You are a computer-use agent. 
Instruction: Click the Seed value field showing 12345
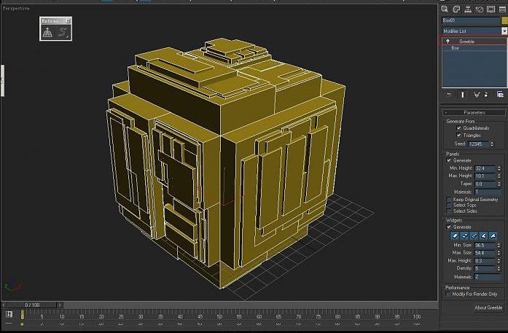[479, 144]
